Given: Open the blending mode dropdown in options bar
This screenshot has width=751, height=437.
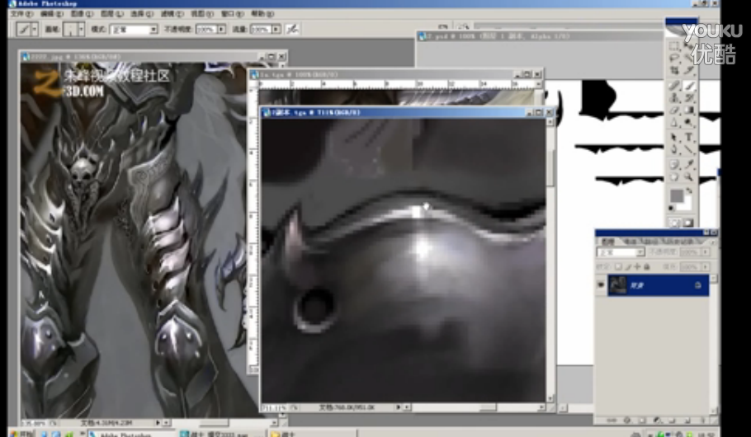Looking at the screenshot, I should tap(154, 29).
